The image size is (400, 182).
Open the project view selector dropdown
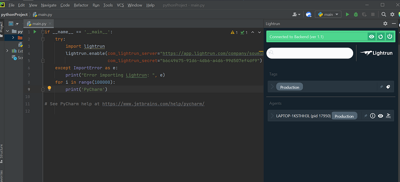tap(14, 24)
